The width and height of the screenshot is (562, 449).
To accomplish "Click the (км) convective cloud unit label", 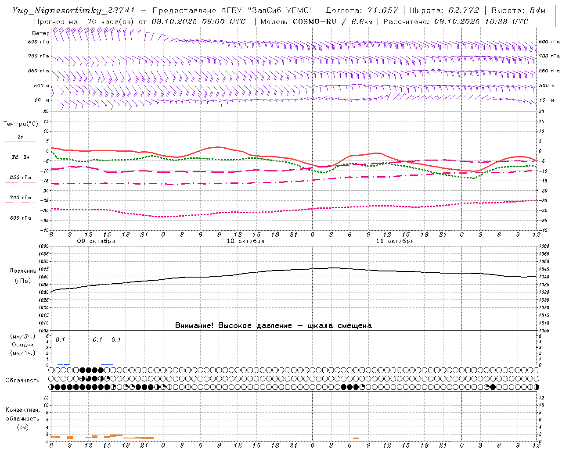I will point(22,427).
